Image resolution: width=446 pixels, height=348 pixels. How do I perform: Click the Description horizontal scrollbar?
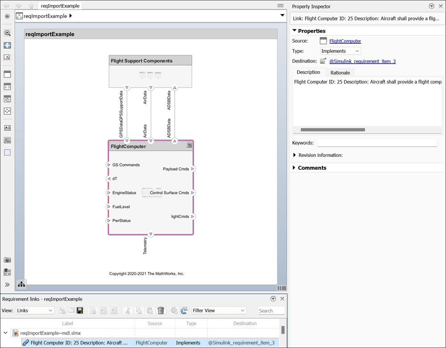[x=332, y=130]
